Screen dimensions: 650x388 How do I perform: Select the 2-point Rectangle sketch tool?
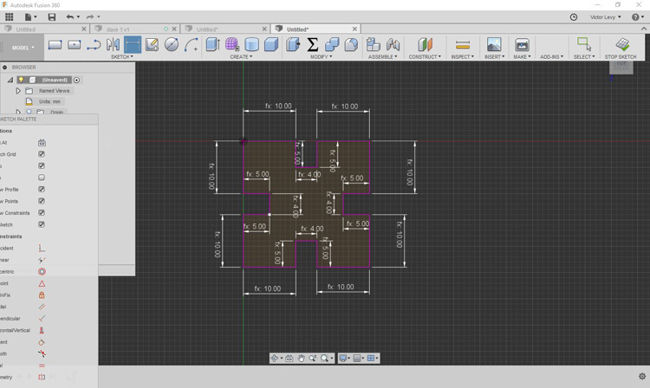pos(55,45)
